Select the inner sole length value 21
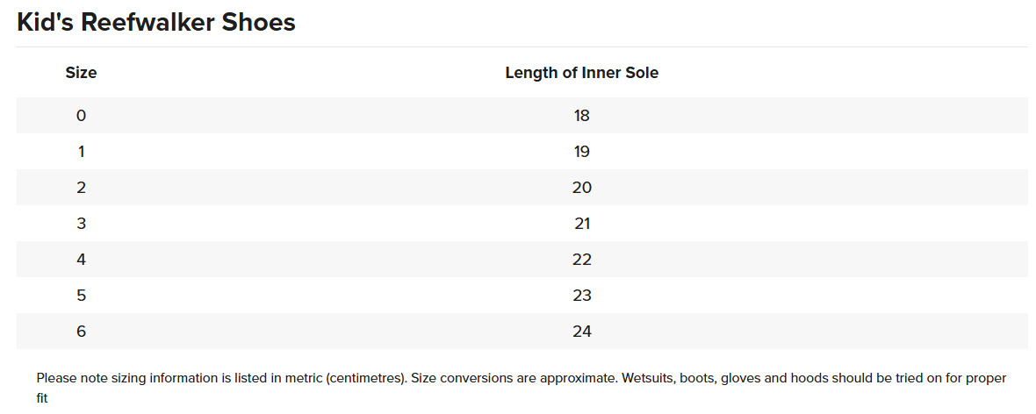Image resolution: width=1036 pixels, height=414 pixels. click(581, 223)
